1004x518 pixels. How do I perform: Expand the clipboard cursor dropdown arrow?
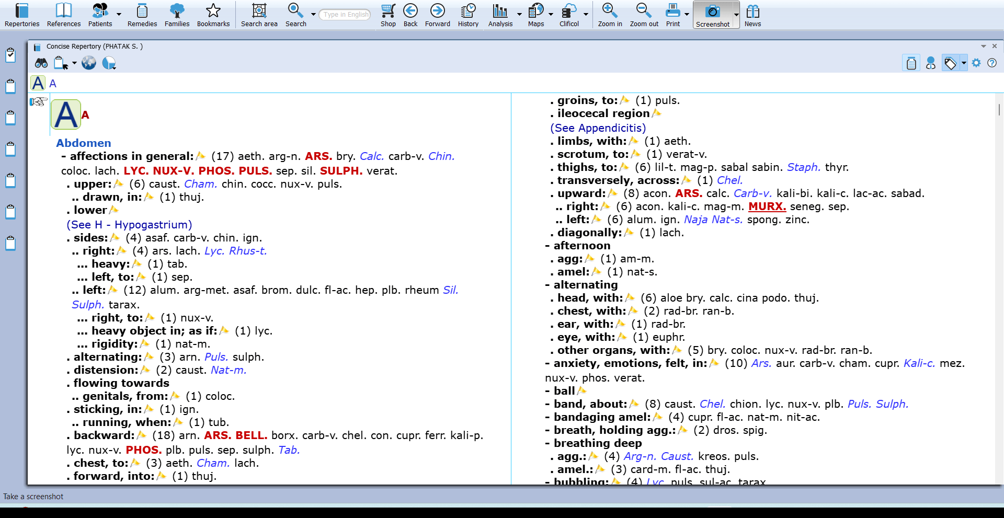(x=74, y=63)
